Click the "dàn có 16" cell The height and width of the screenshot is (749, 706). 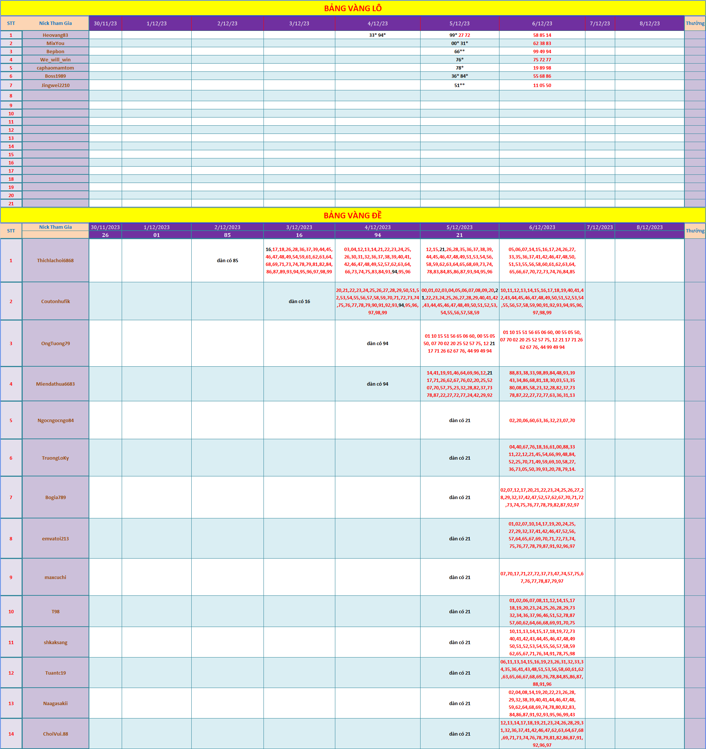click(299, 301)
